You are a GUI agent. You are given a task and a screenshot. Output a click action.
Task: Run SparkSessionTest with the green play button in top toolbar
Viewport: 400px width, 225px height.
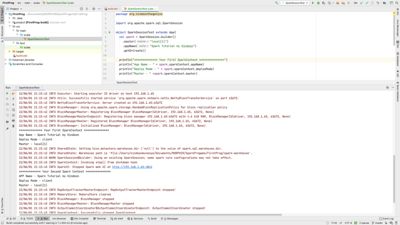coord(313,3)
